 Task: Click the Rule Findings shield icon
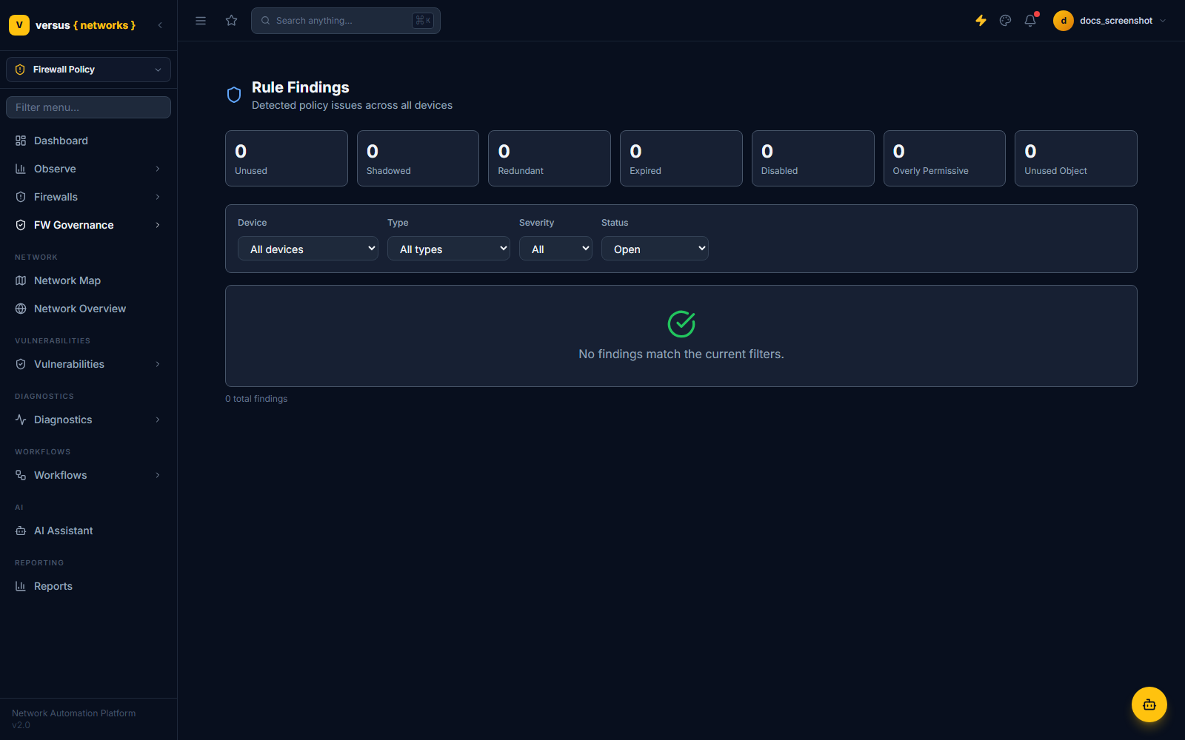point(234,95)
